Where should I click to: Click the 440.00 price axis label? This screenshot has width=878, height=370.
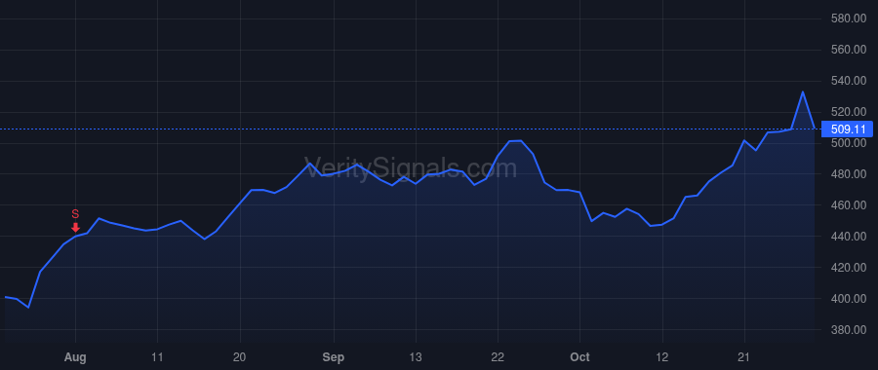tap(849, 237)
